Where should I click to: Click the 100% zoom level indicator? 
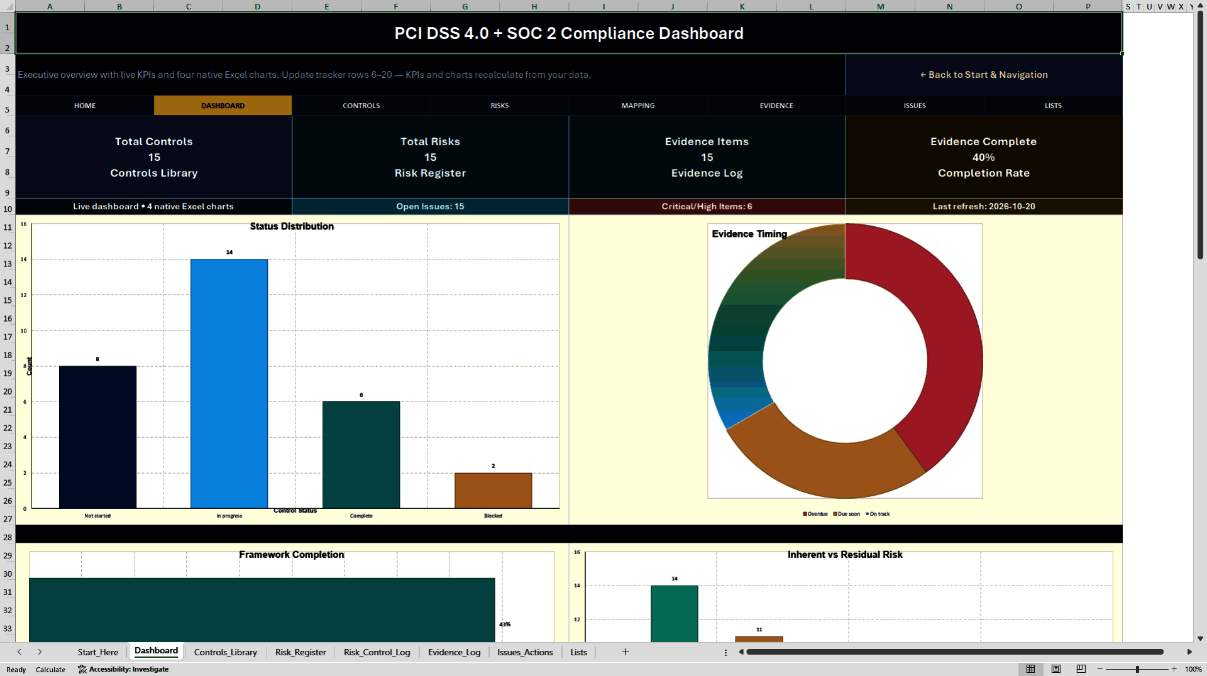[1193, 669]
